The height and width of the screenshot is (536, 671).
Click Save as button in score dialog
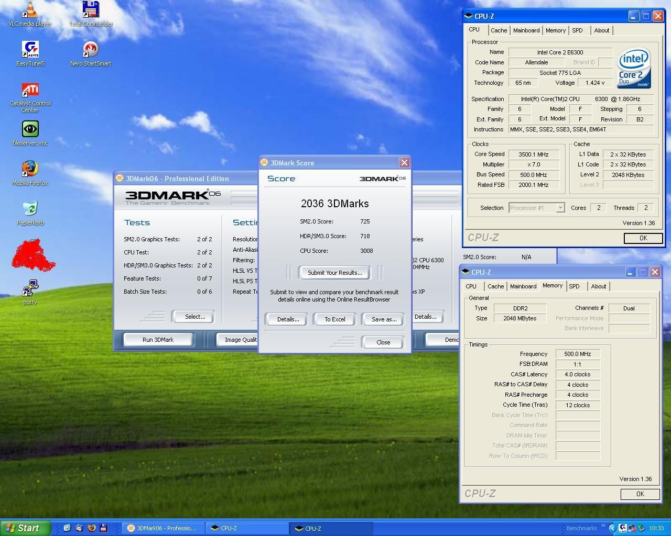pos(384,319)
